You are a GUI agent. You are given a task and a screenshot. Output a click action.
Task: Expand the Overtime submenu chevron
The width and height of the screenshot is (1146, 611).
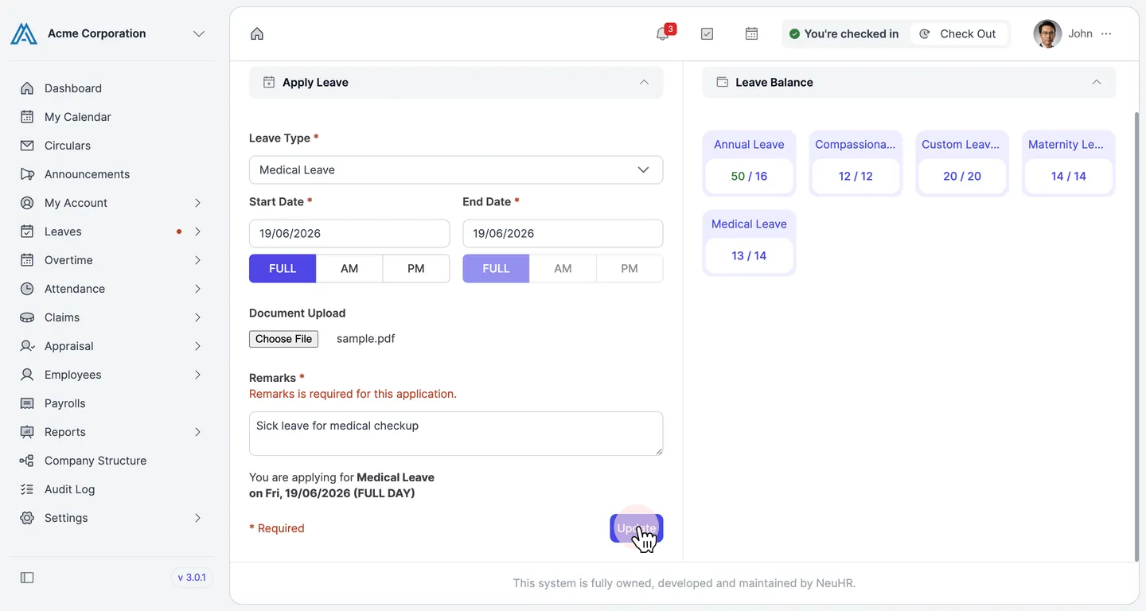[197, 260]
